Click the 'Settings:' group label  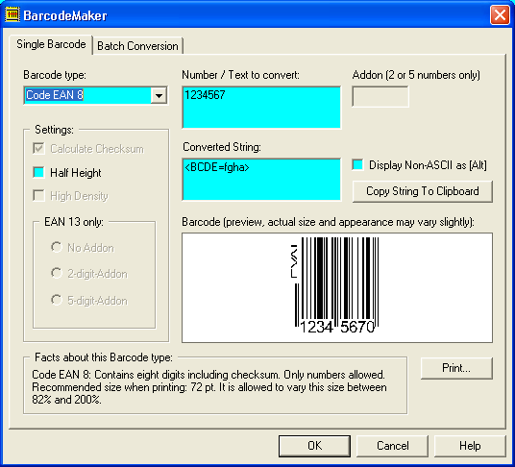click(x=54, y=130)
